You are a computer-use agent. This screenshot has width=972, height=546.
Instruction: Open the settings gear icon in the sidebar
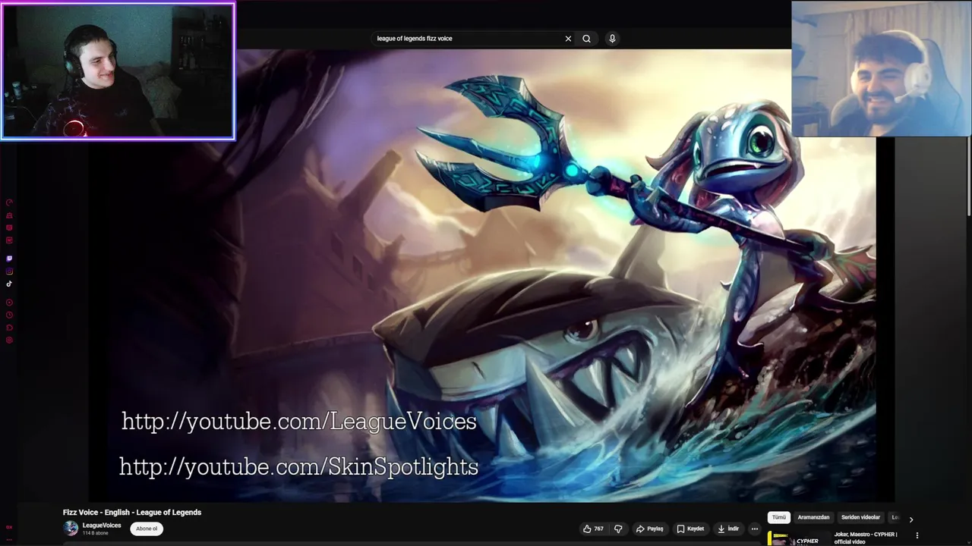pyautogui.click(x=9, y=340)
